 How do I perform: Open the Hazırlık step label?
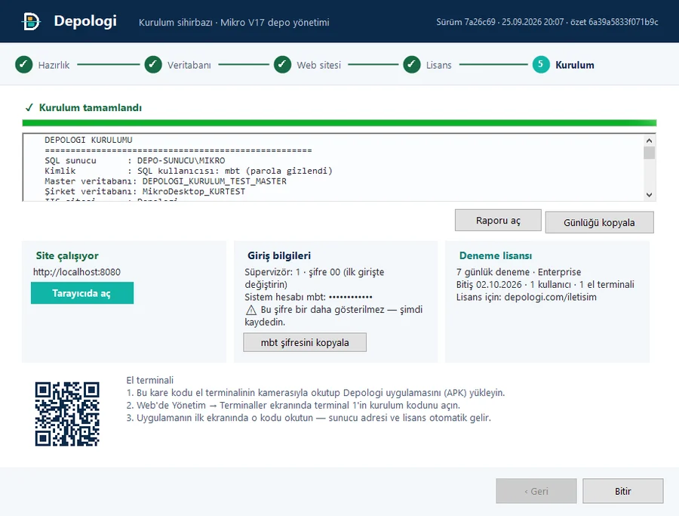pos(54,65)
